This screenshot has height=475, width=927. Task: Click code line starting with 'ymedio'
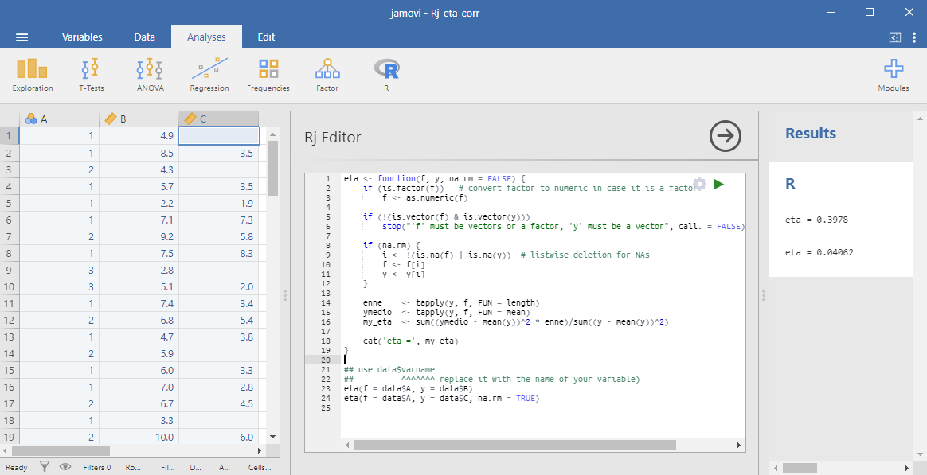tap(446, 312)
